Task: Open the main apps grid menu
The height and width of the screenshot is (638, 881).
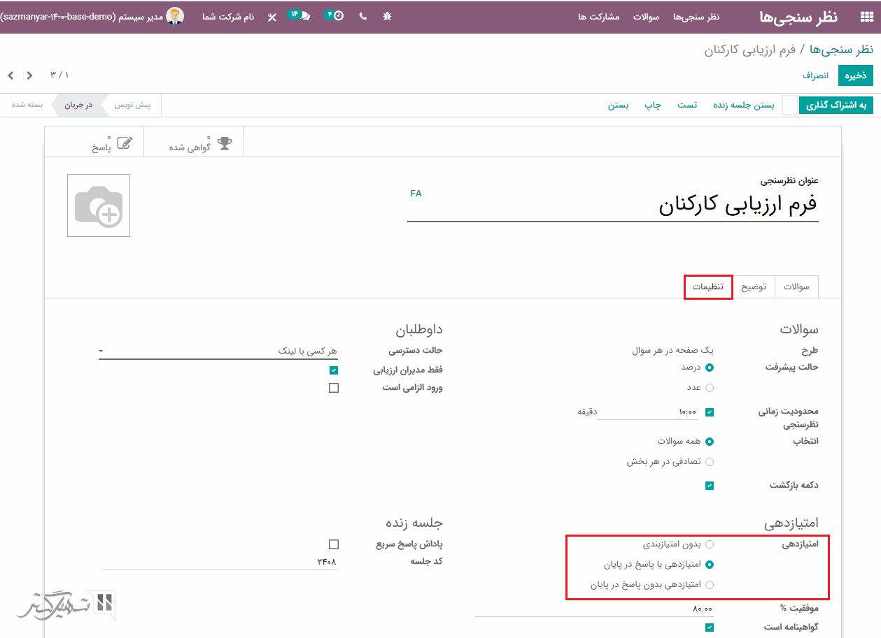Action: [866, 17]
